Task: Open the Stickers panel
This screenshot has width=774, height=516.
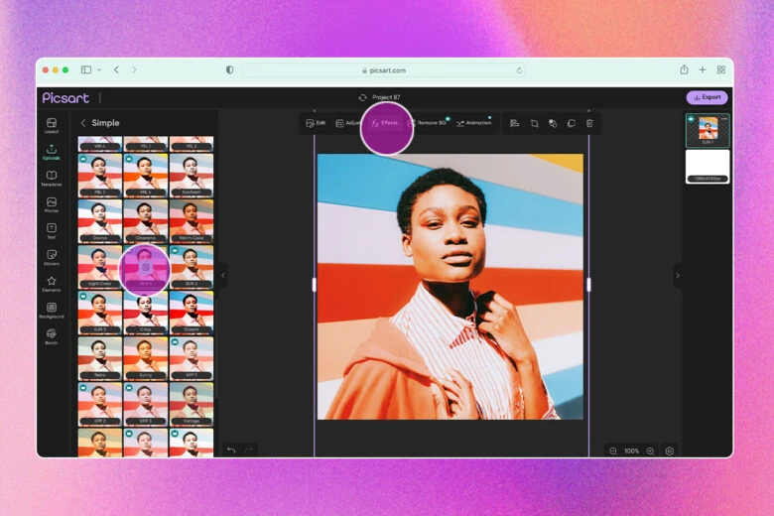Action: coord(52,258)
